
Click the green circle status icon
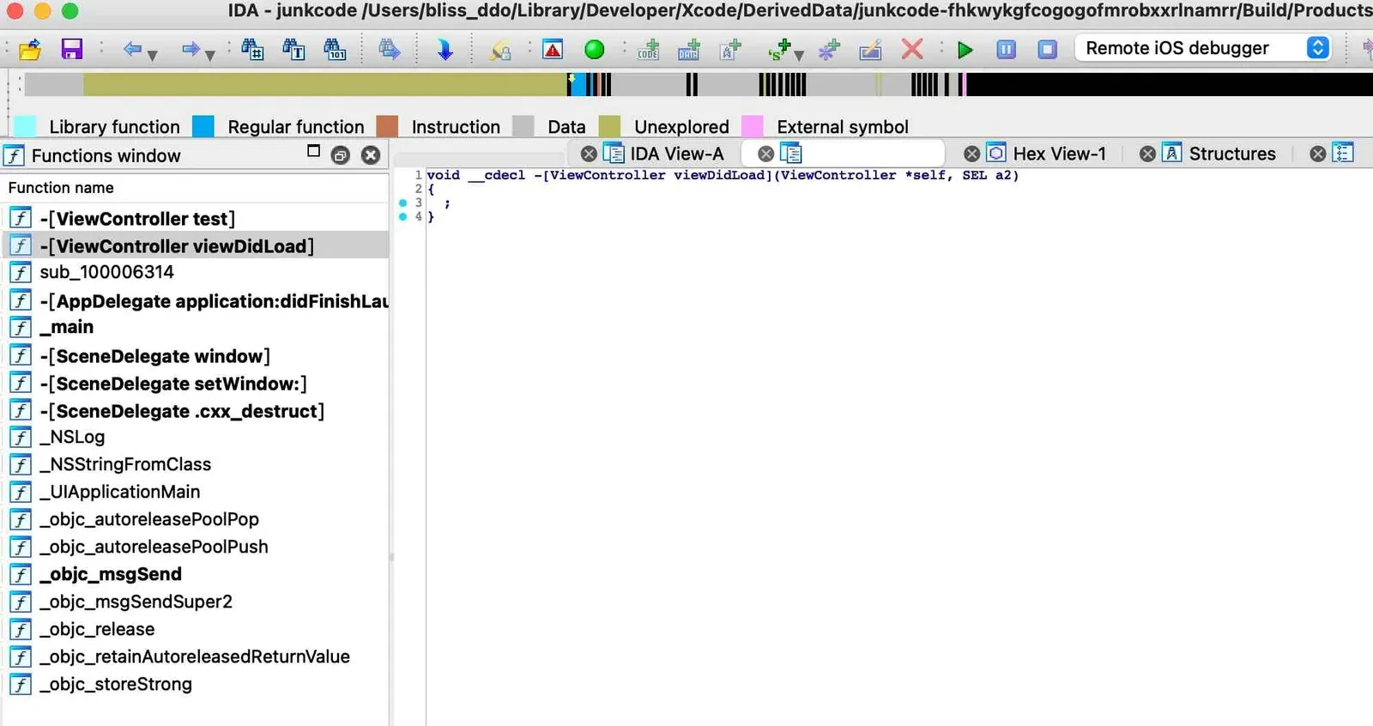pyautogui.click(x=594, y=50)
